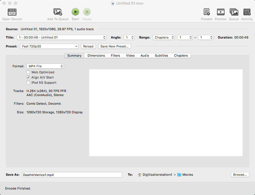Show the Queue window icon
This screenshot has height=195, width=255.
click(234, 12)
